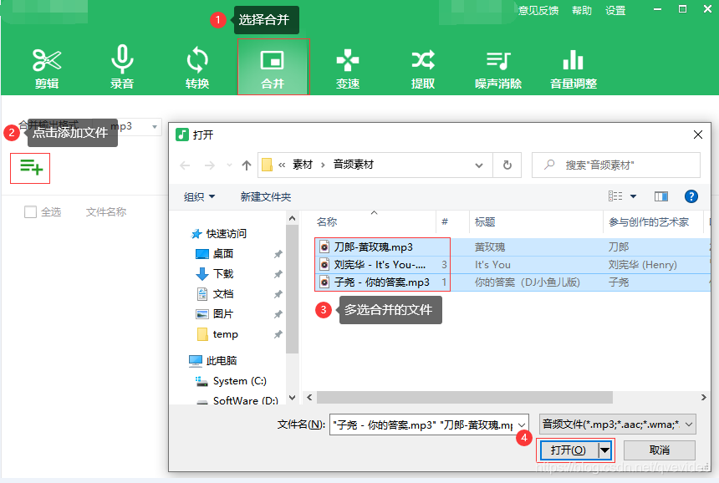Image resolution: width=719 pixels, height=483 pixels.
Task: Select SoftWare (D:) drive
Action: coord(245,400)
